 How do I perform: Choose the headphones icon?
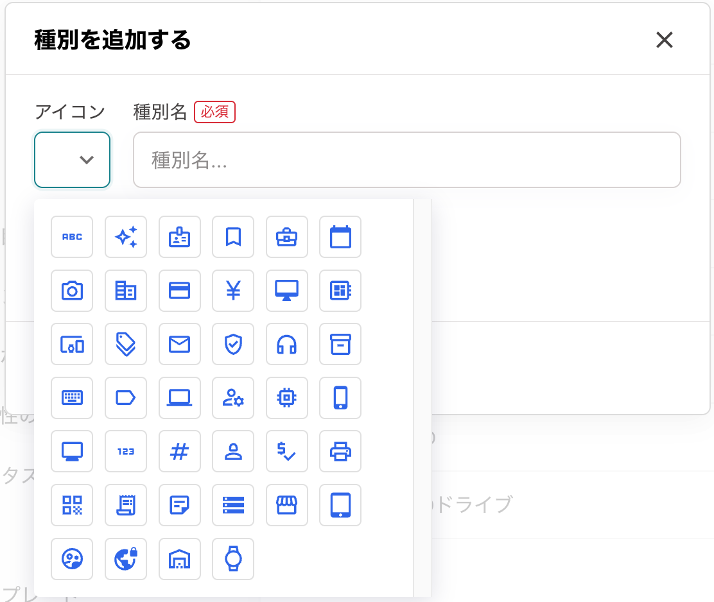tap(287, 344)
